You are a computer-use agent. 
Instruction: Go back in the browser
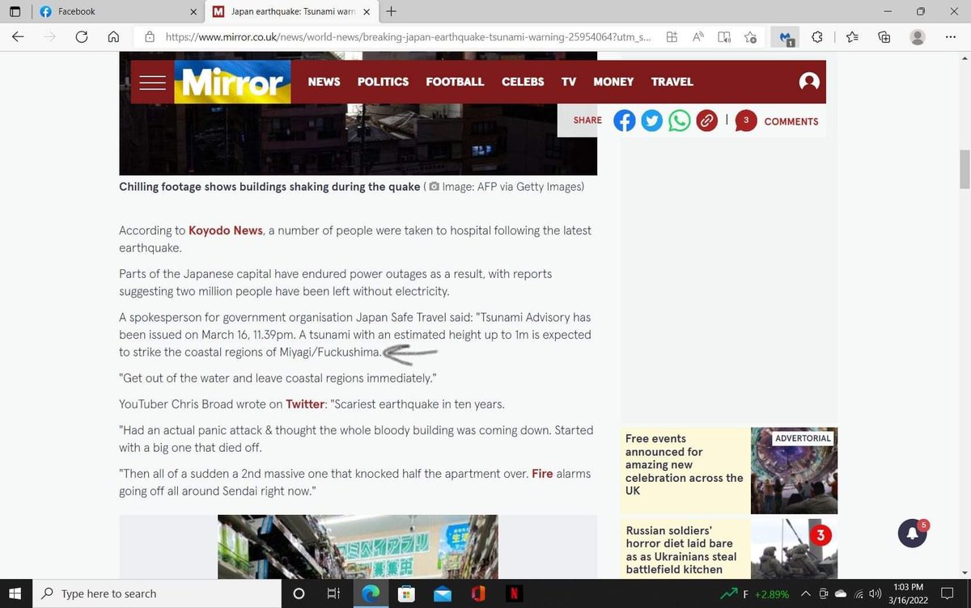pyautogui.click(x=18, y=36)
